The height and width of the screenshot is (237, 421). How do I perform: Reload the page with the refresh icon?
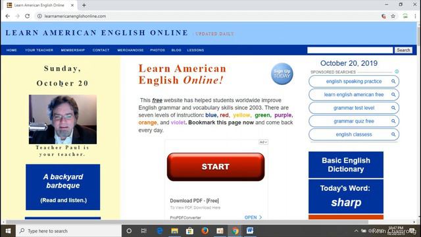28,16
